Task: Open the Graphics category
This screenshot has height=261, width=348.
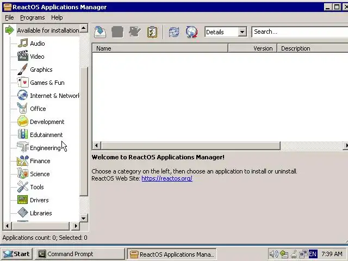Action: click(41, 70)
